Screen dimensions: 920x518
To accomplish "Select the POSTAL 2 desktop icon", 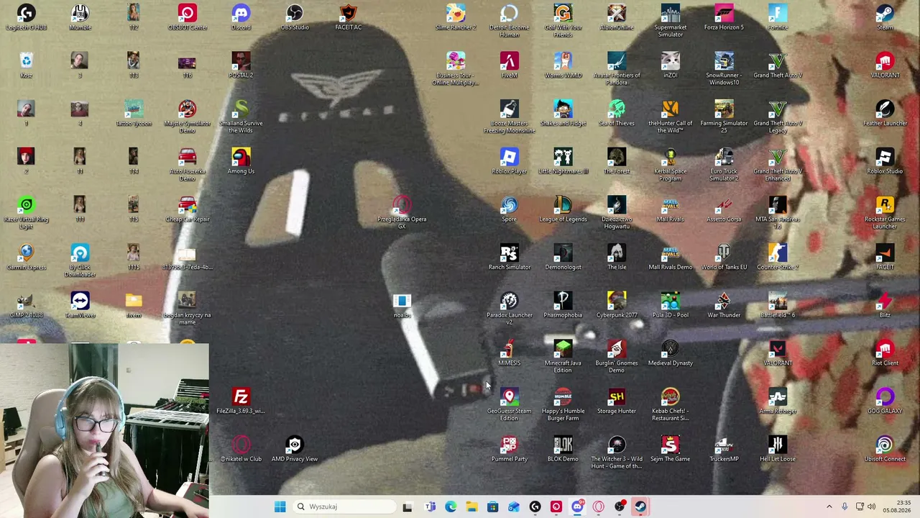I will (x=241, y=65).
